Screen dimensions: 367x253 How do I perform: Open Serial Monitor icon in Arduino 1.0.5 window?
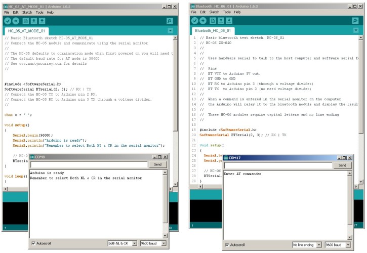pos(170,21)
